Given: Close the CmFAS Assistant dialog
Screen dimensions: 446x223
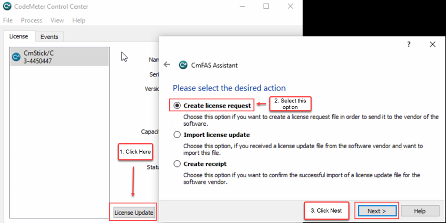Looking at the screenshot, I should (433, 44).
